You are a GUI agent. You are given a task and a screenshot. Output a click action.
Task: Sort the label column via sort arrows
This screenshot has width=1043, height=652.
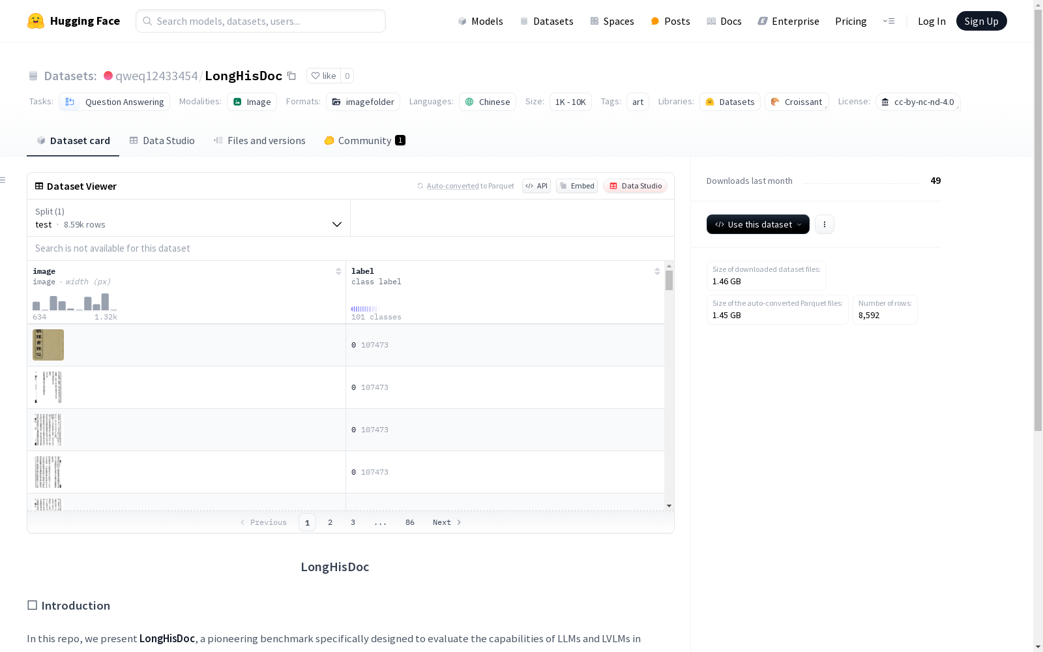tap(657, 271)
